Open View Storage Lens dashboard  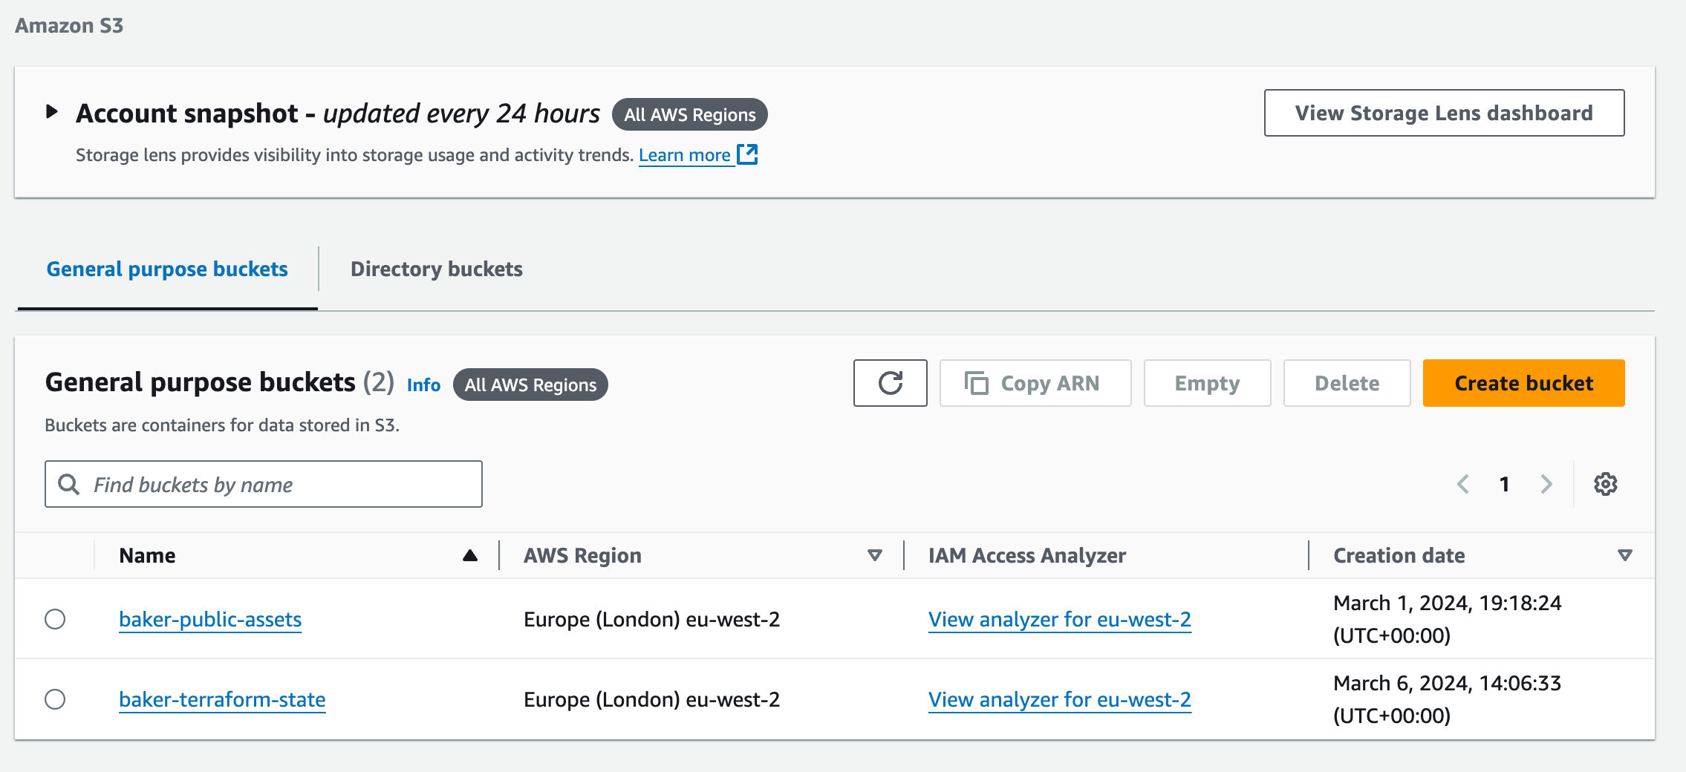(1444, 113)
